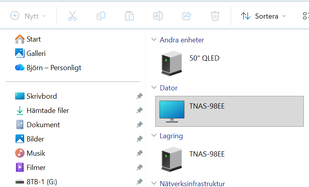Viewport: 309px width, 187px height.
Task: Collapse the Lagring group
Action: pos(154,135)
